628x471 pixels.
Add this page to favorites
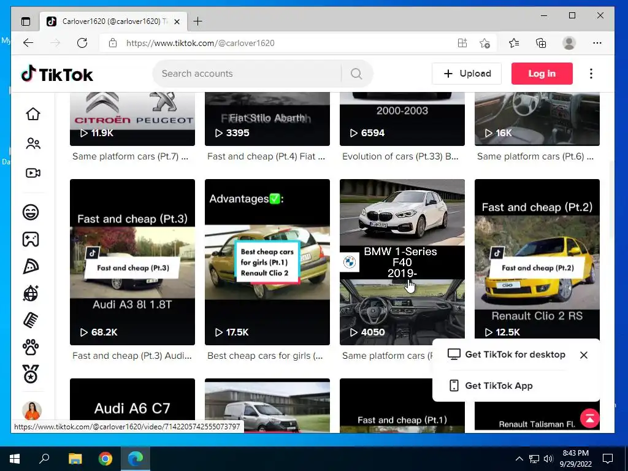click(x=484, y=43)
